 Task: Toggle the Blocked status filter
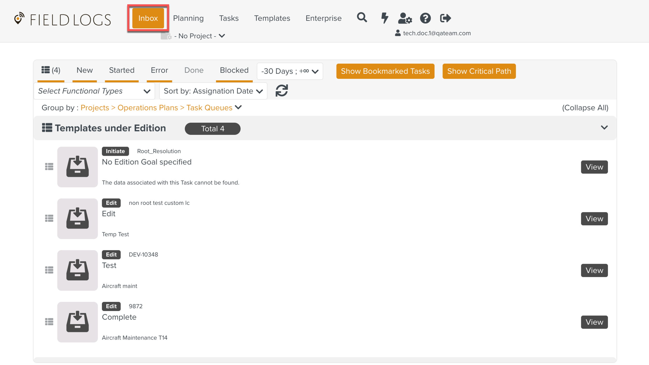click(x=234, y=70)
